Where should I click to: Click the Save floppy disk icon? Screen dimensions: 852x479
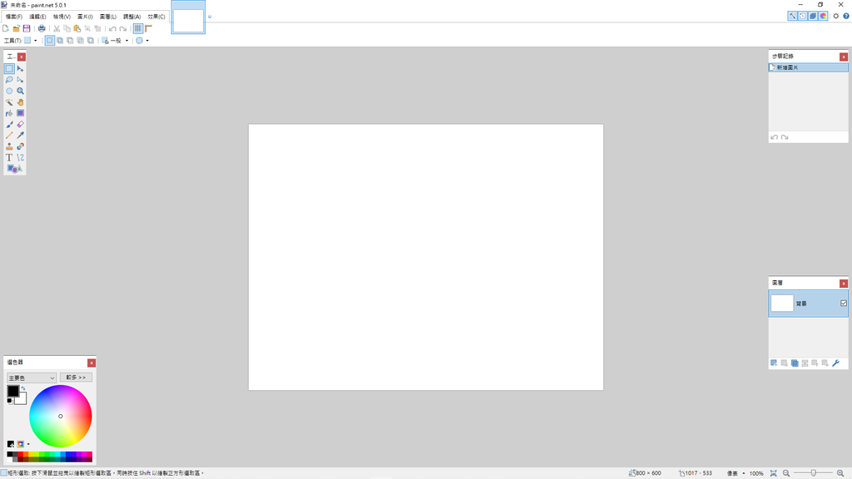coord(27,28)
